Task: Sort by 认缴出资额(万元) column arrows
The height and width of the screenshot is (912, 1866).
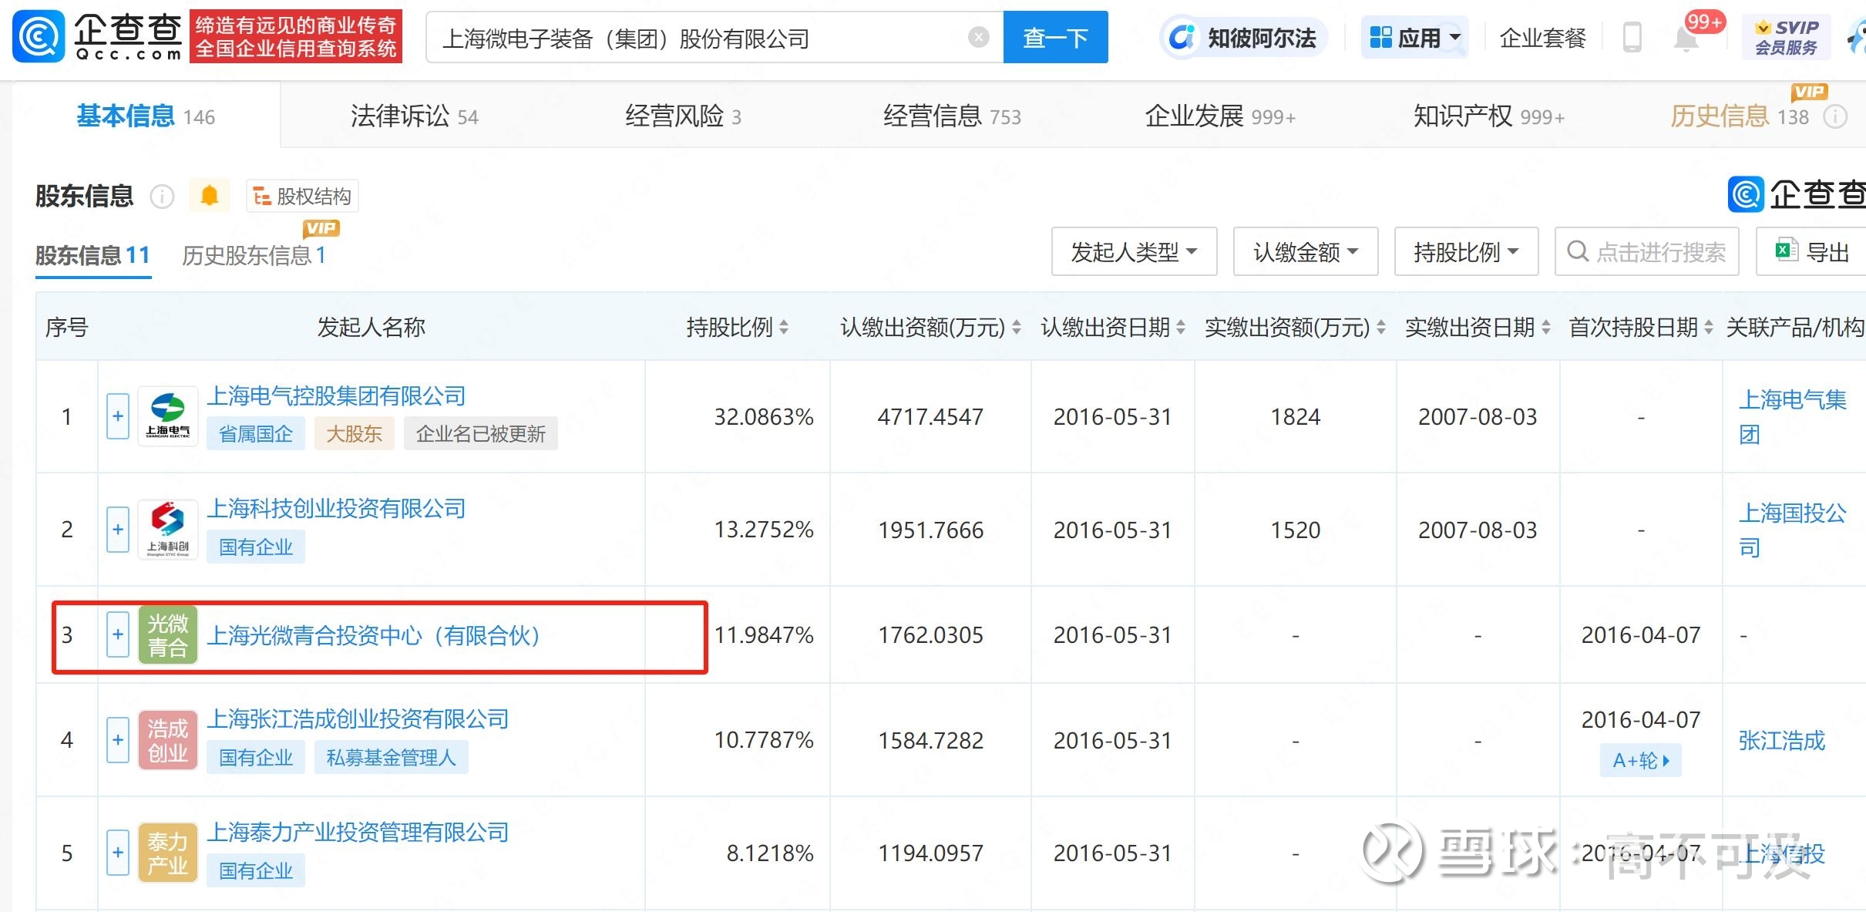Action: tap(1017, 328)
